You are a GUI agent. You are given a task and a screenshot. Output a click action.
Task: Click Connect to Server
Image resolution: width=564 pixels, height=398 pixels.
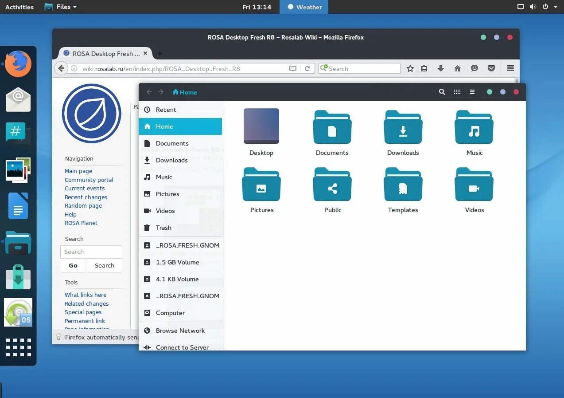click(180, 346)
